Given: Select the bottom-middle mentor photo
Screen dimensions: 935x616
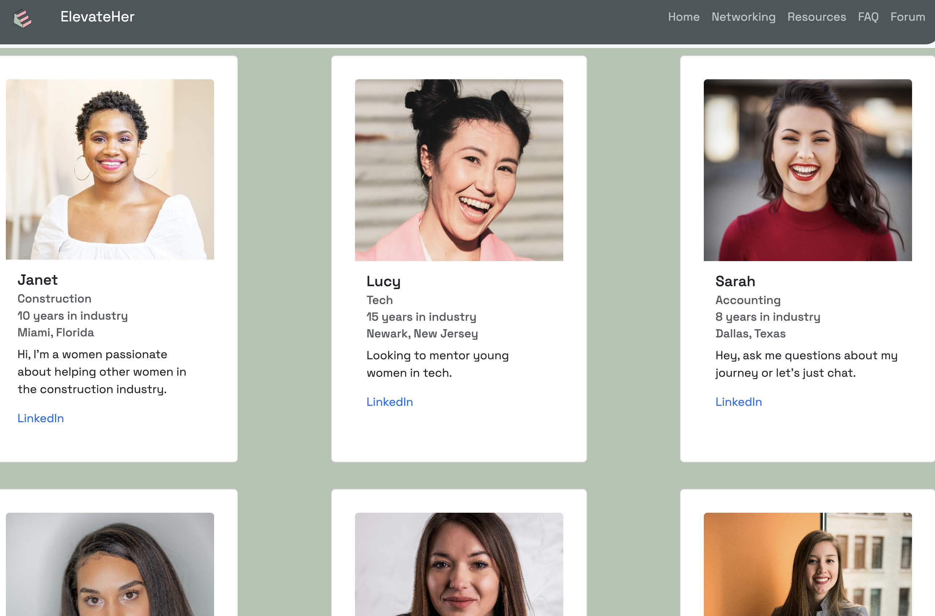Looking at the screenshot, I should coord(459,564).
